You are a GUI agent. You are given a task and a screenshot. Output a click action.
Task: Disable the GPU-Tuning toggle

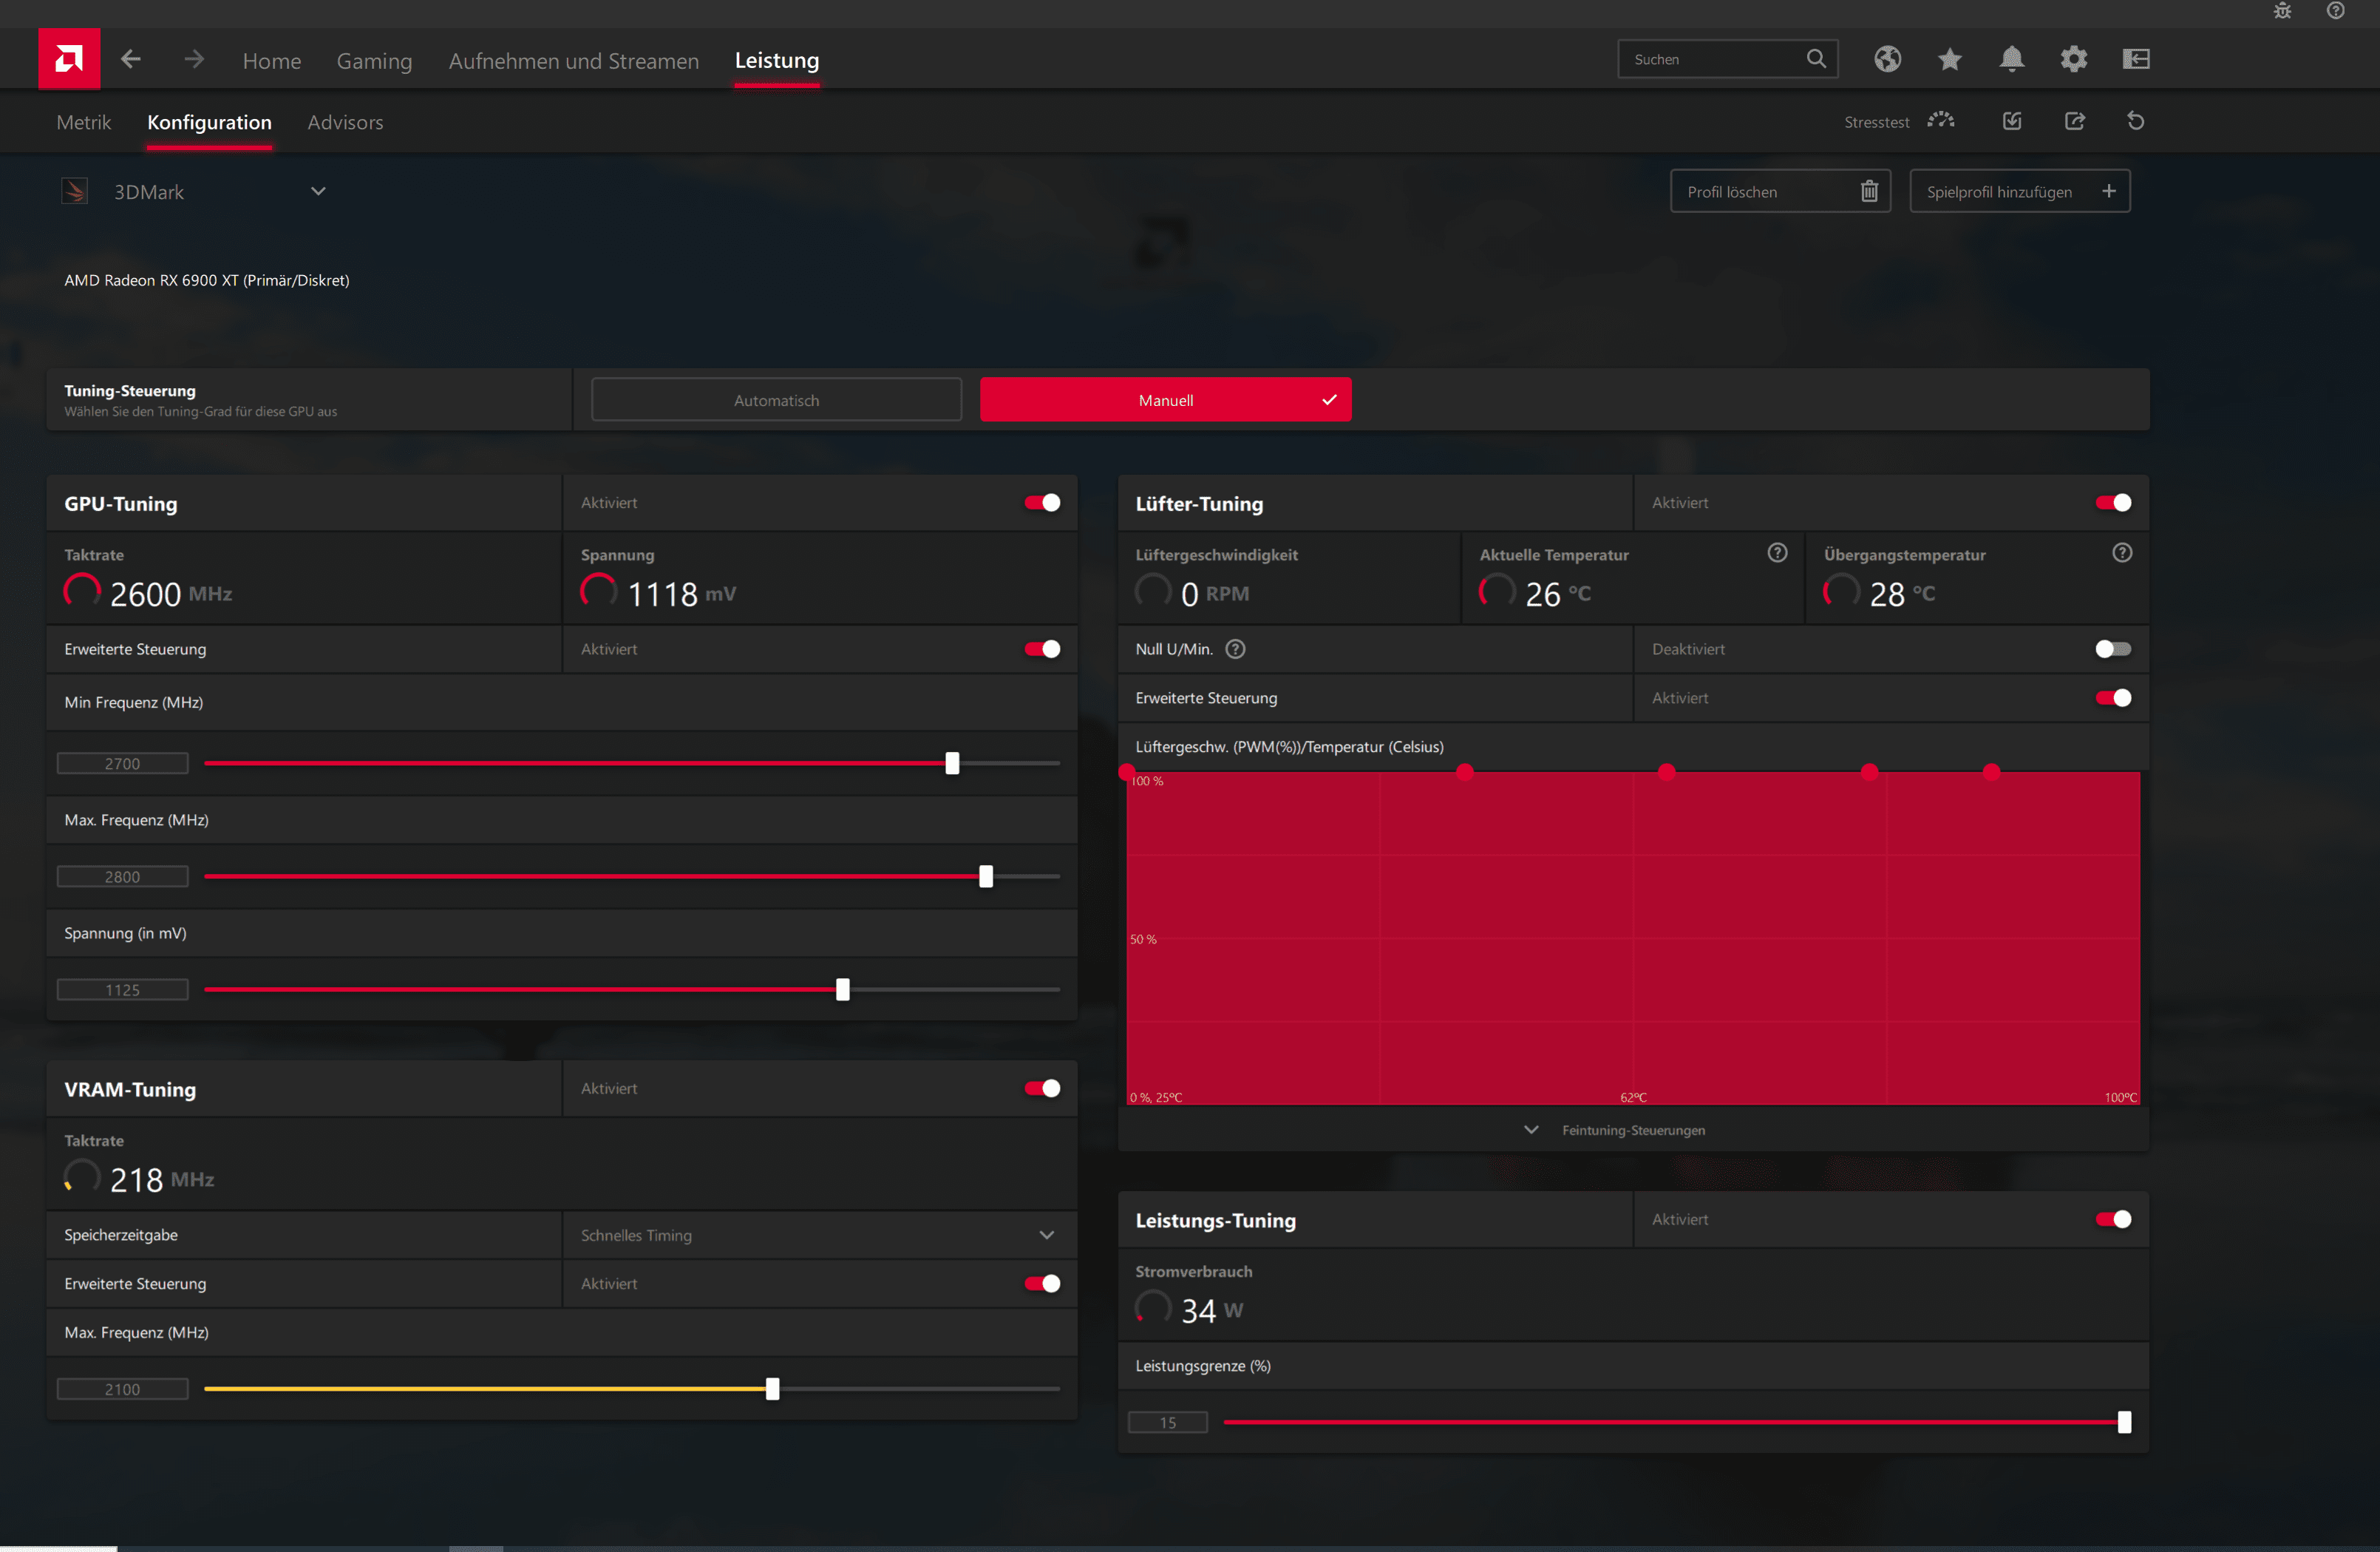tap(1042, 502)
